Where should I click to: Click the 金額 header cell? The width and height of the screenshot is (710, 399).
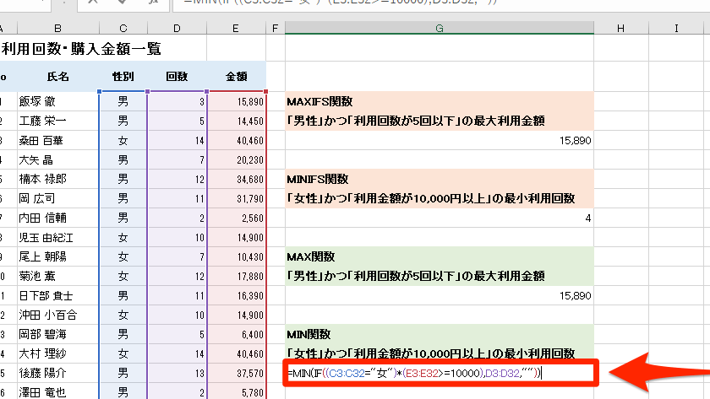pyautogui.click(x=237, y=77)
